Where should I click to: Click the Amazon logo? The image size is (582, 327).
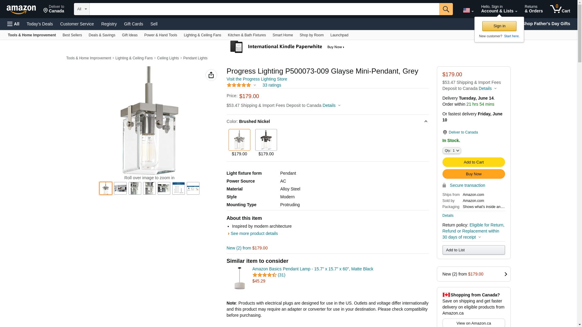(21, 10)
